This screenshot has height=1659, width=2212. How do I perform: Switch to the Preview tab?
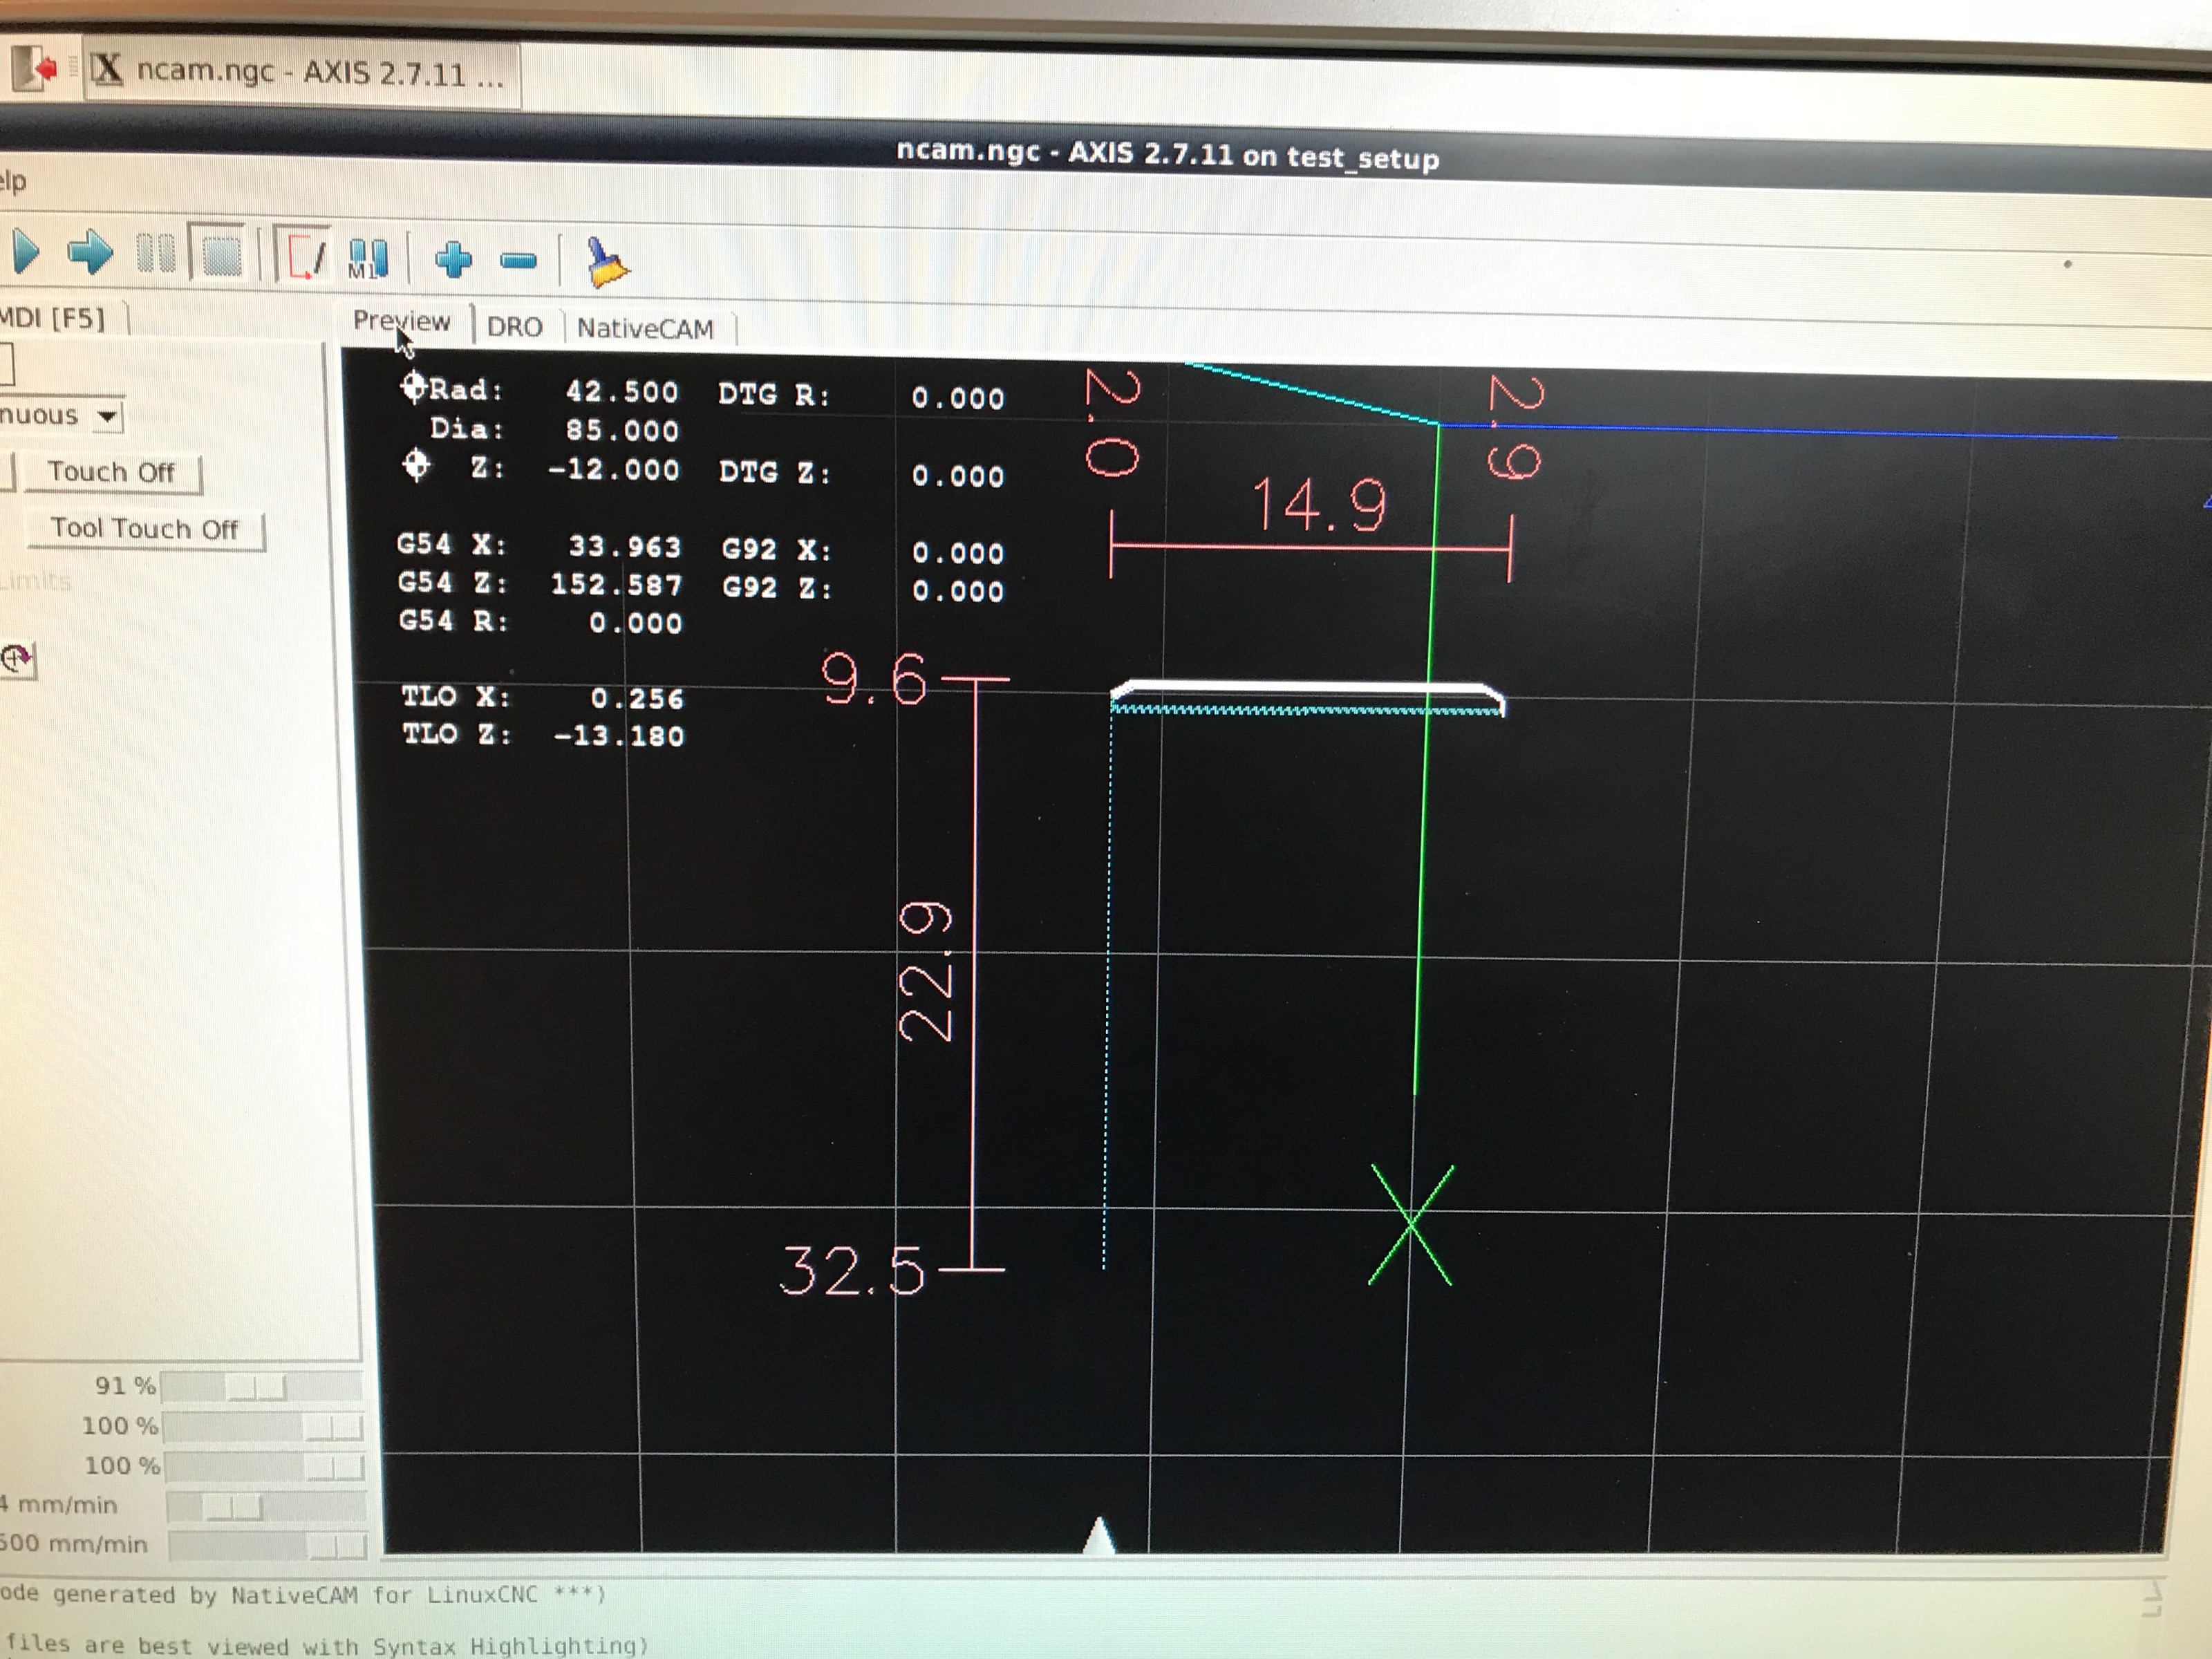(402, 321)
